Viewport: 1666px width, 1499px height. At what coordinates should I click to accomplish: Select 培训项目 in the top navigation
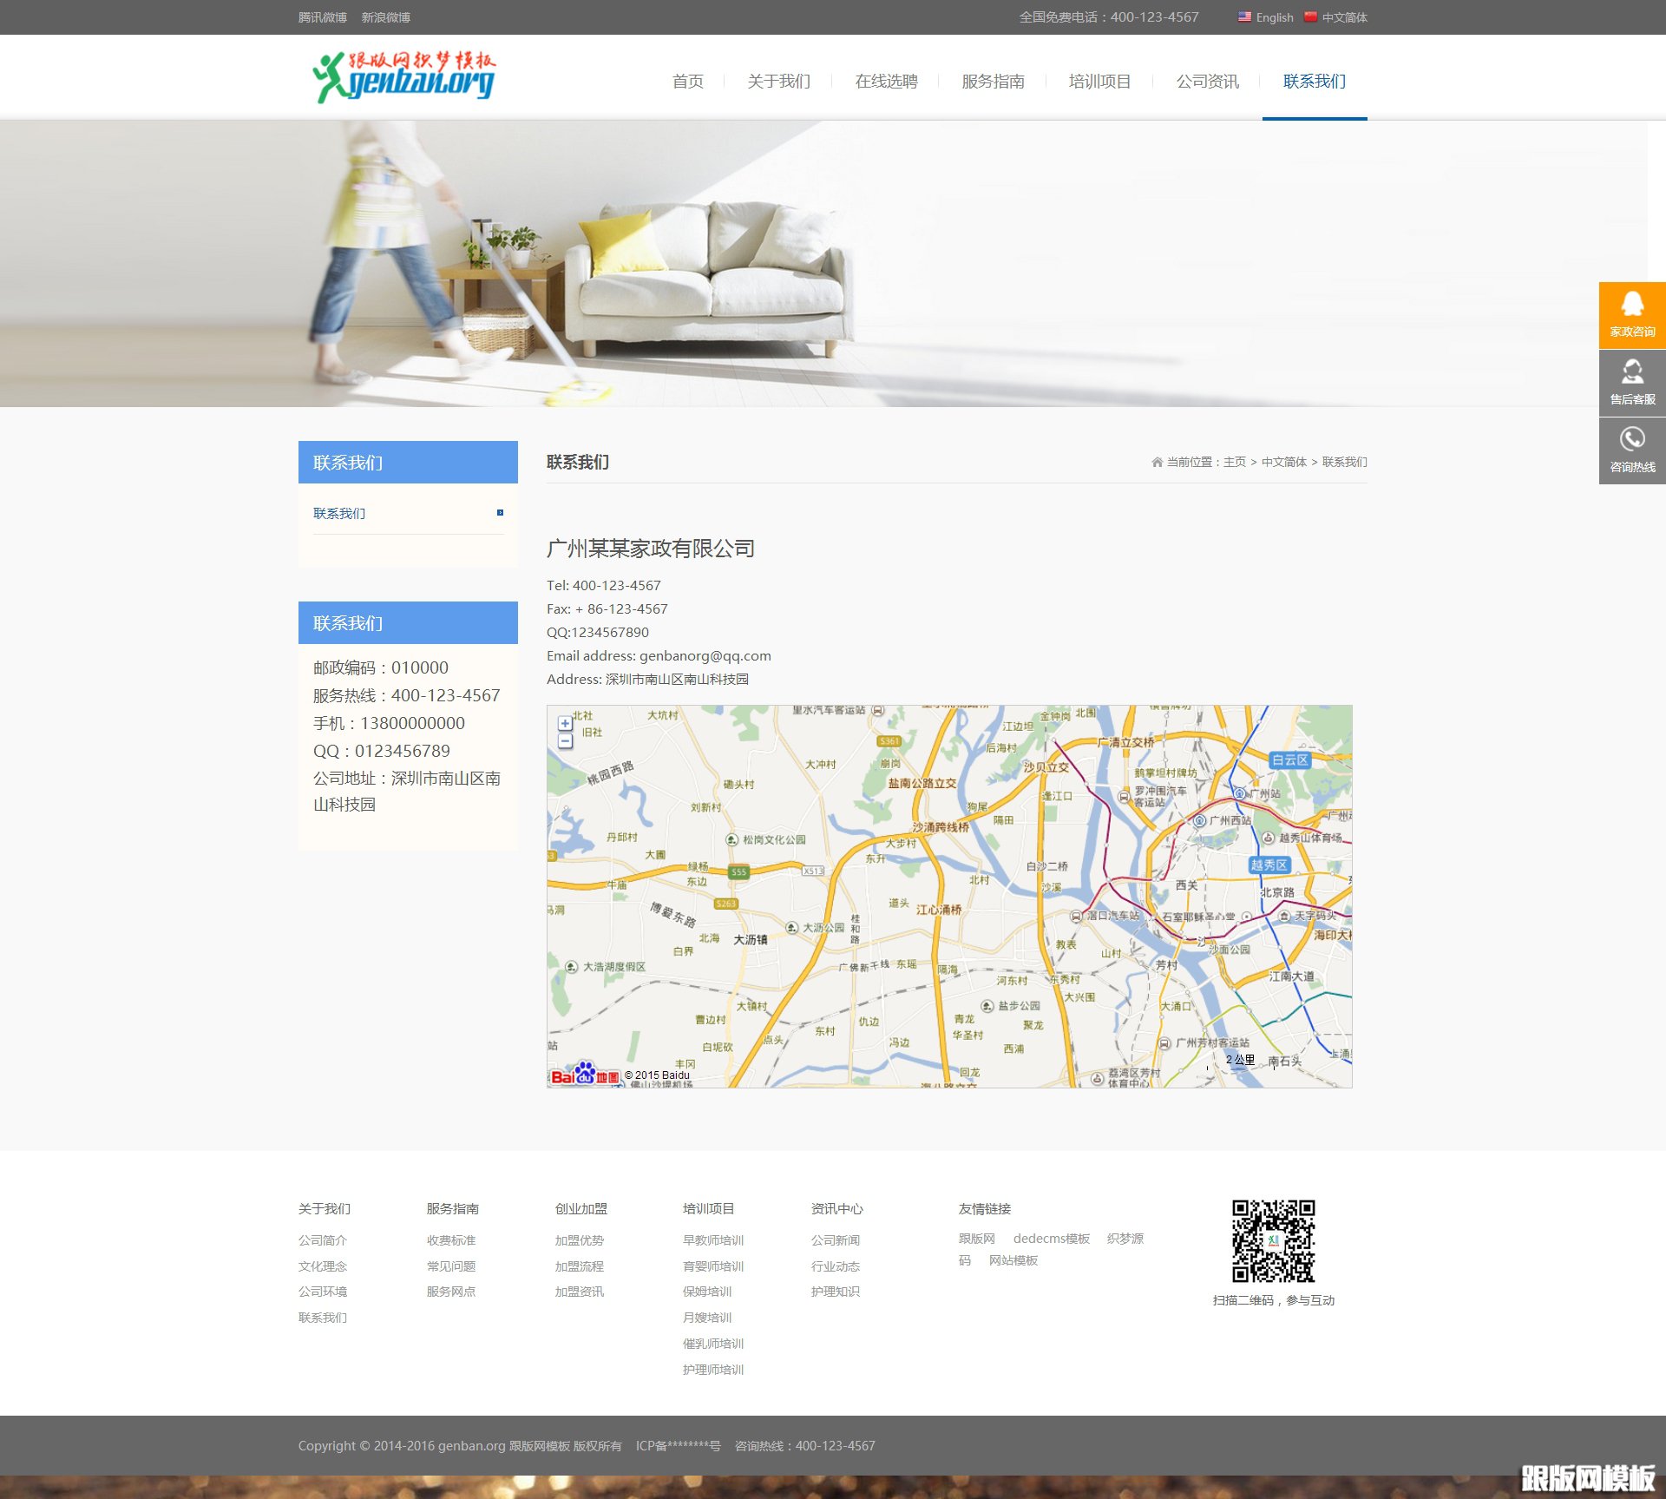tap(1099, 82)
